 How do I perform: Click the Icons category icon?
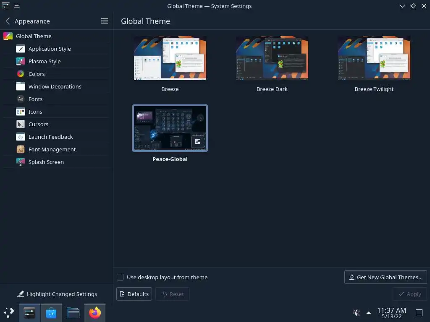click(21, 112)
